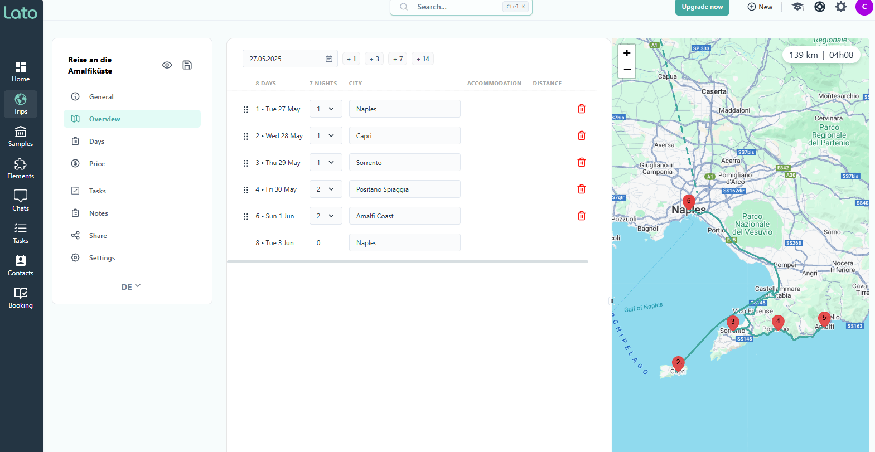Go to the Price section
Viewport: 875px width, 452px height.
96,164
